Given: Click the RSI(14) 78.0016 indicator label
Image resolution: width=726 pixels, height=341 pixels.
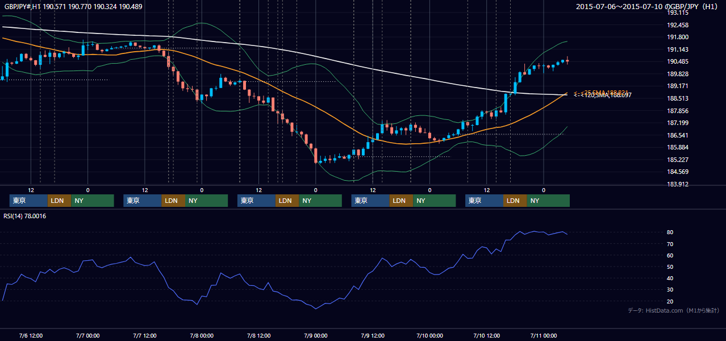Looking at the screenshot, I should 24,216.
